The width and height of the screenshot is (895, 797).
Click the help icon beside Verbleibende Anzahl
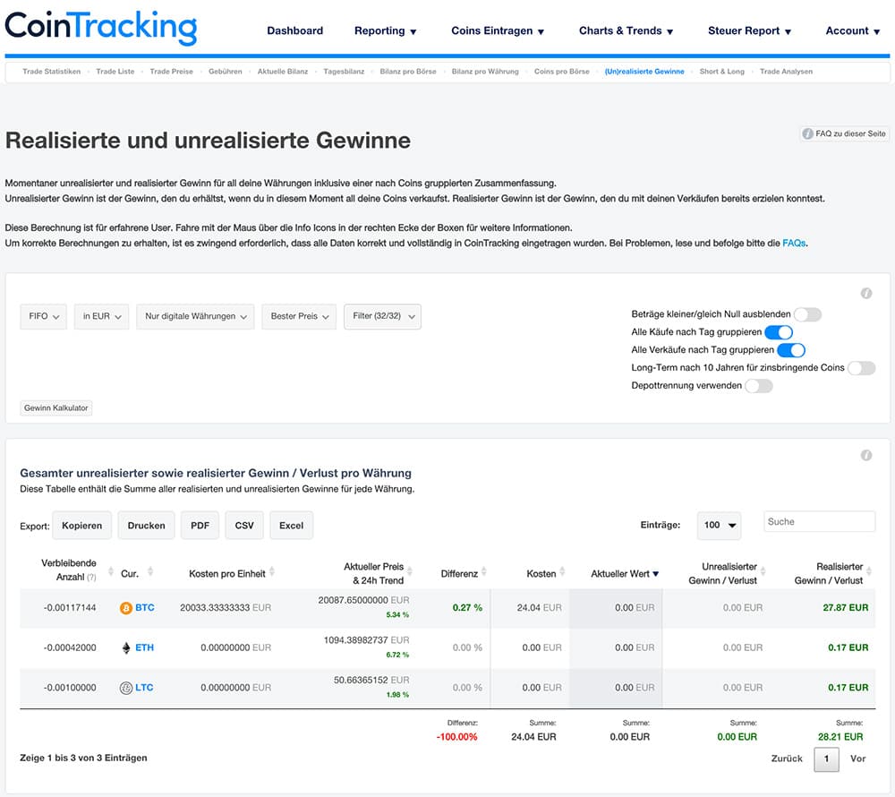click(x=91, y=578)
